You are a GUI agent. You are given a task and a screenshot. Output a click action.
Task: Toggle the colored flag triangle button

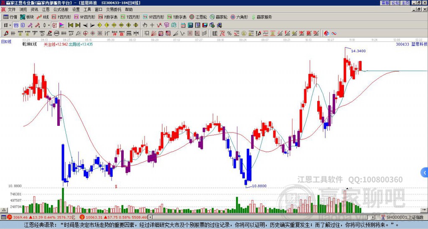[62, 25]
